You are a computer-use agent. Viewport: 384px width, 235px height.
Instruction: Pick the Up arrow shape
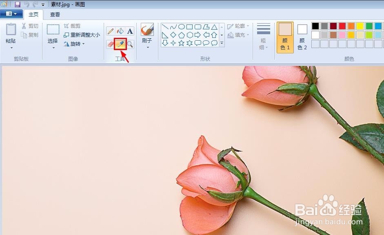(214, 35)
